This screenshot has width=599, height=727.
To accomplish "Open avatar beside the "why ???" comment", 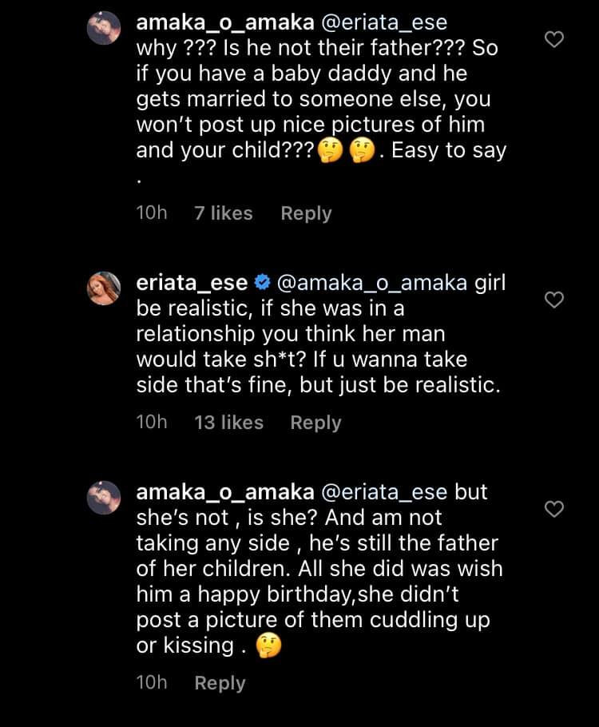I will pyautogui.click(x=104, y=29).
